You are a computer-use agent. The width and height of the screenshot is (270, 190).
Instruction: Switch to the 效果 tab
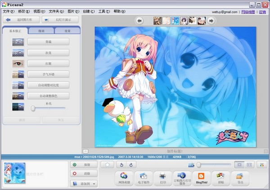(67, 31)
